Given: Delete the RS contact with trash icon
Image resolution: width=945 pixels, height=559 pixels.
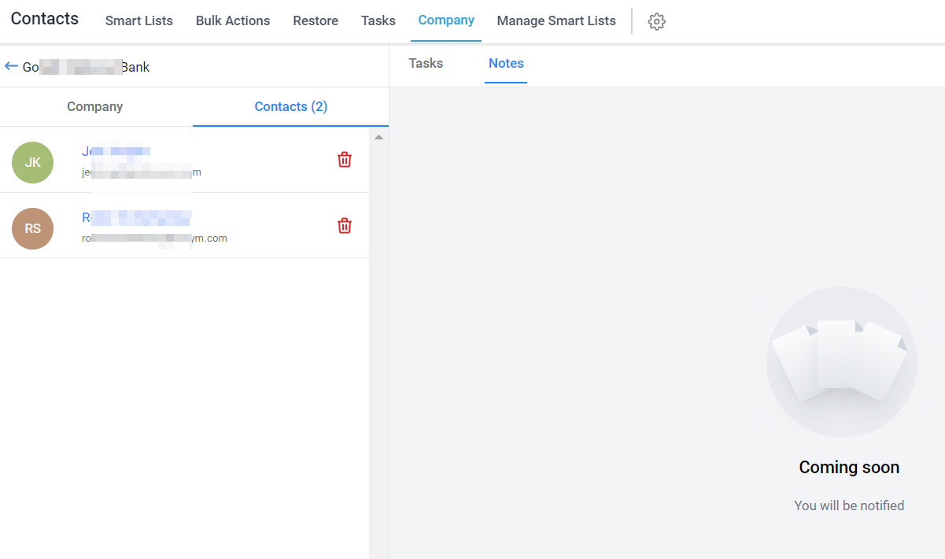Looking at the screenshot, I should pos(345,226).
